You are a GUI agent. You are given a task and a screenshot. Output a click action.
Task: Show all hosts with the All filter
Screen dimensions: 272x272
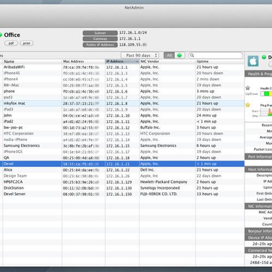169,56
